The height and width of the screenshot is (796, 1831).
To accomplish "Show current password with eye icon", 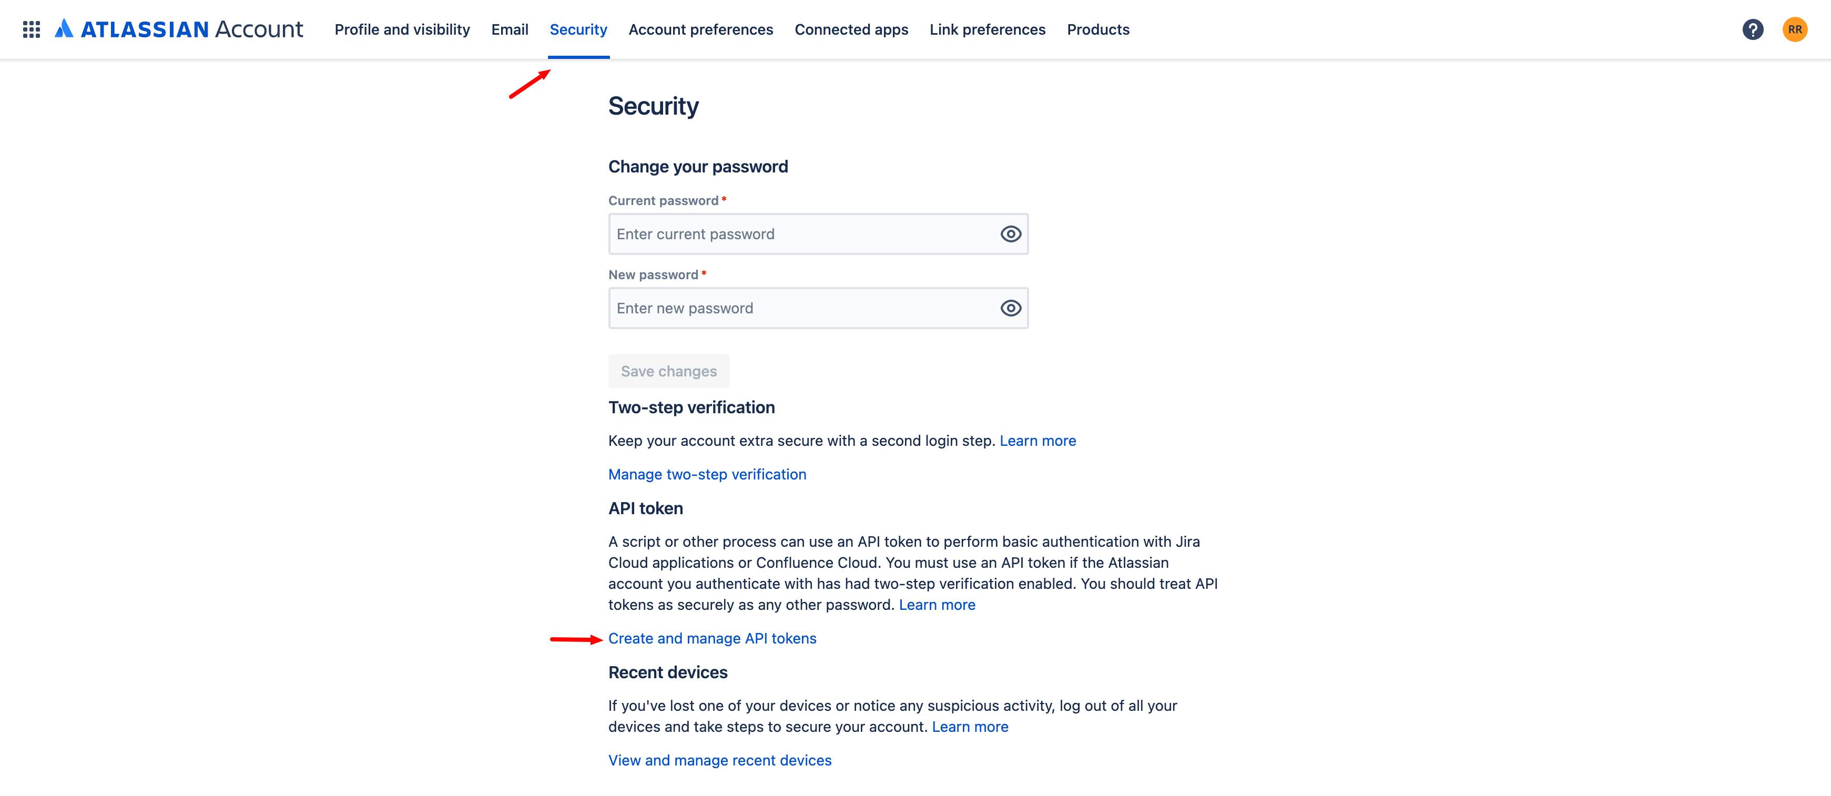I will pos(1010,234).
